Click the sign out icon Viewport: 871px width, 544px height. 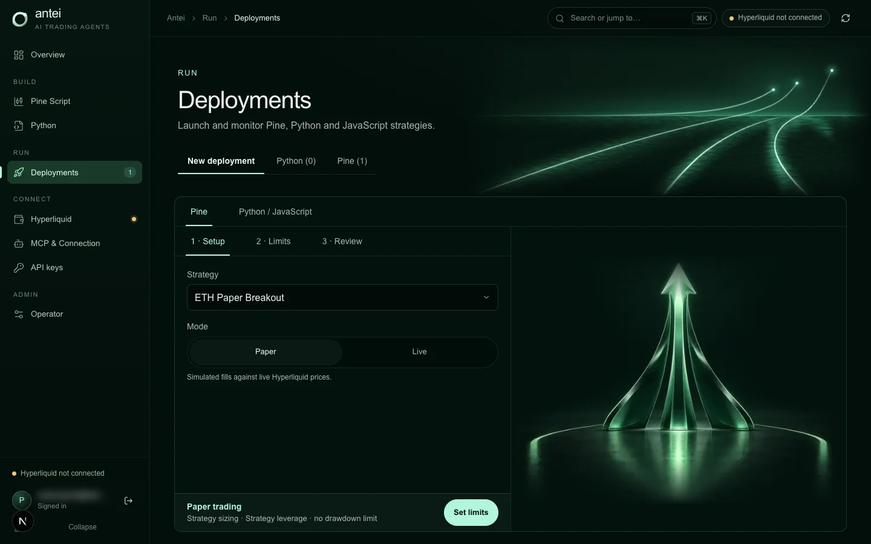point(128,500)
